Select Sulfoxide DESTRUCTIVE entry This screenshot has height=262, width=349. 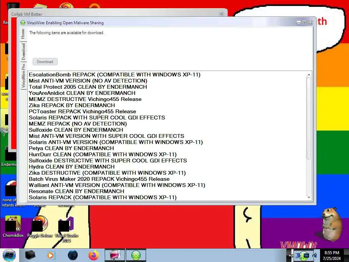(108, 160)
